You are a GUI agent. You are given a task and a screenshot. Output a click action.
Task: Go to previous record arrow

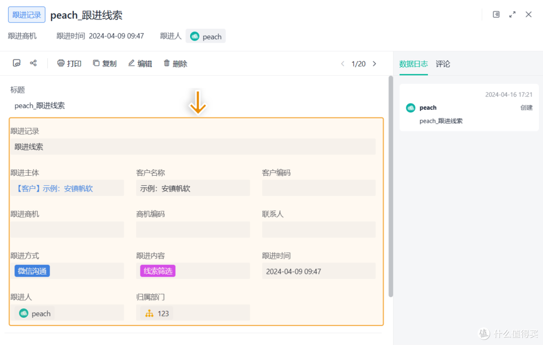tap(342, 64)
